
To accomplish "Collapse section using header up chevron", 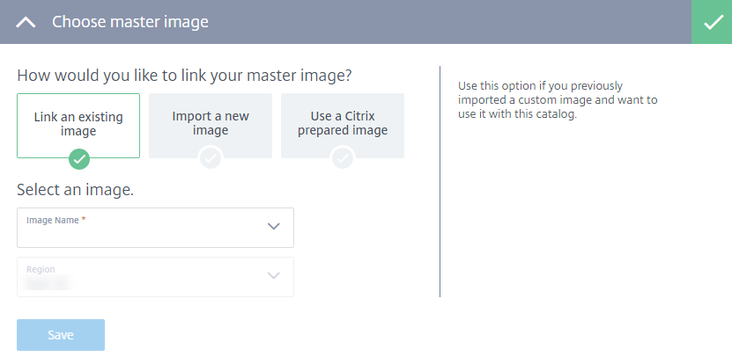I will point(26,22).
